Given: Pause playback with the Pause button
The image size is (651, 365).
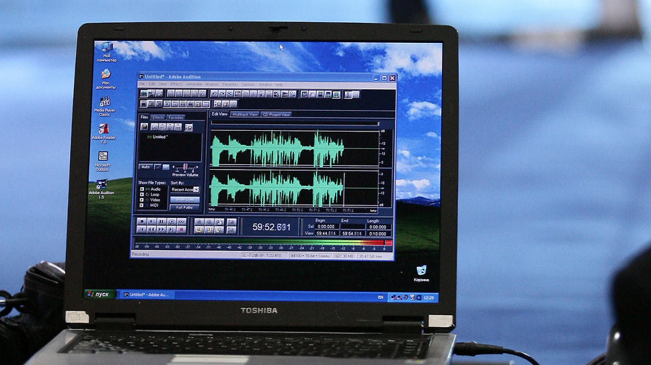Looking at the screenshot, I should pos(161,221).
